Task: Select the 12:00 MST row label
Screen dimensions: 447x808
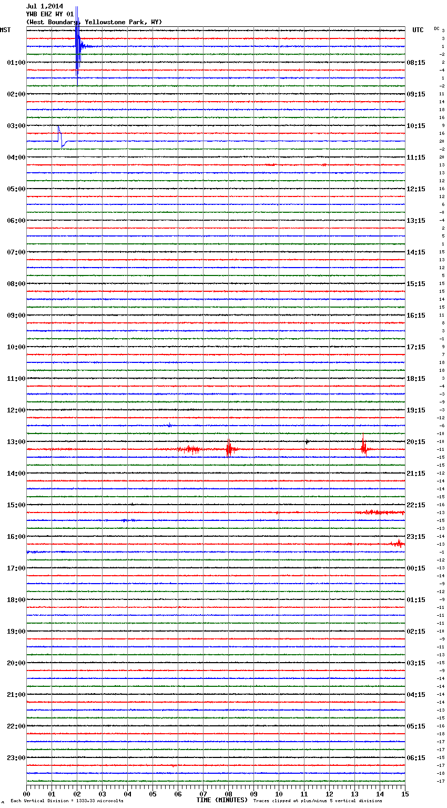Action: [16, 410]
